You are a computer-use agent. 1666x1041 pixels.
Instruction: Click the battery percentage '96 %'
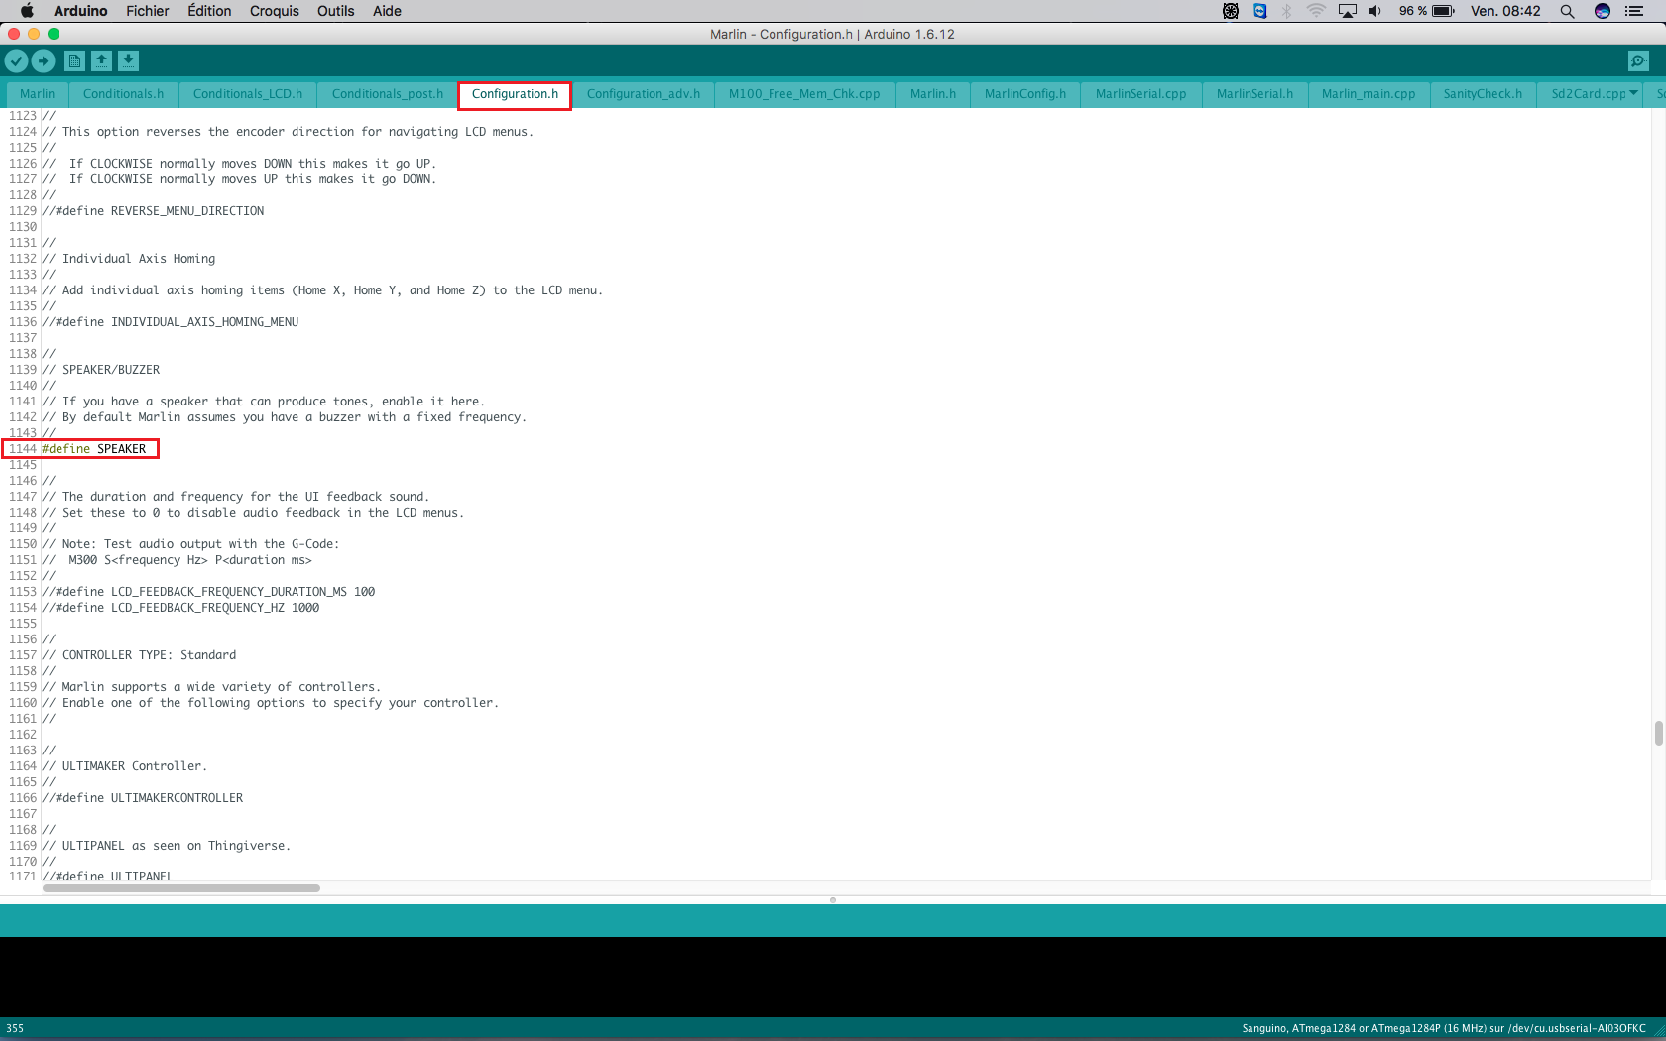pos(1413,11)
